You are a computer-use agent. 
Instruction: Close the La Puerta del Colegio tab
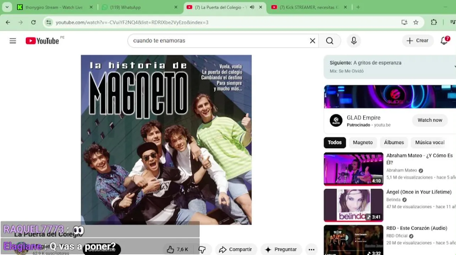[x=261, y=7]
